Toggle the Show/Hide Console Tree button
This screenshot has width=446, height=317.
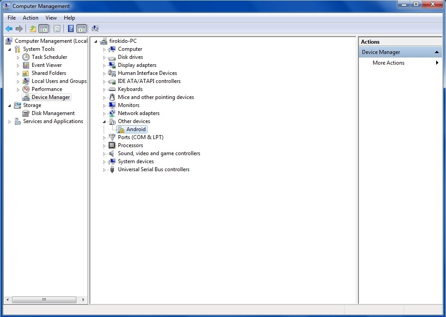(43, 29)
